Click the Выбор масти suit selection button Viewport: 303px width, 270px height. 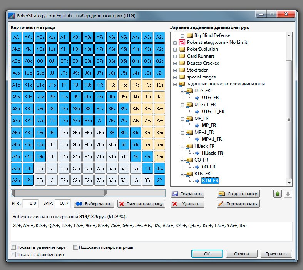[94, 204]
